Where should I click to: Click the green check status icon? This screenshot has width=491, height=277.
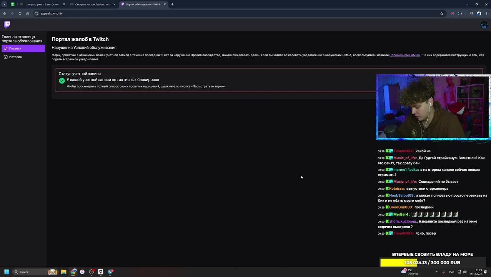(62, 80)
